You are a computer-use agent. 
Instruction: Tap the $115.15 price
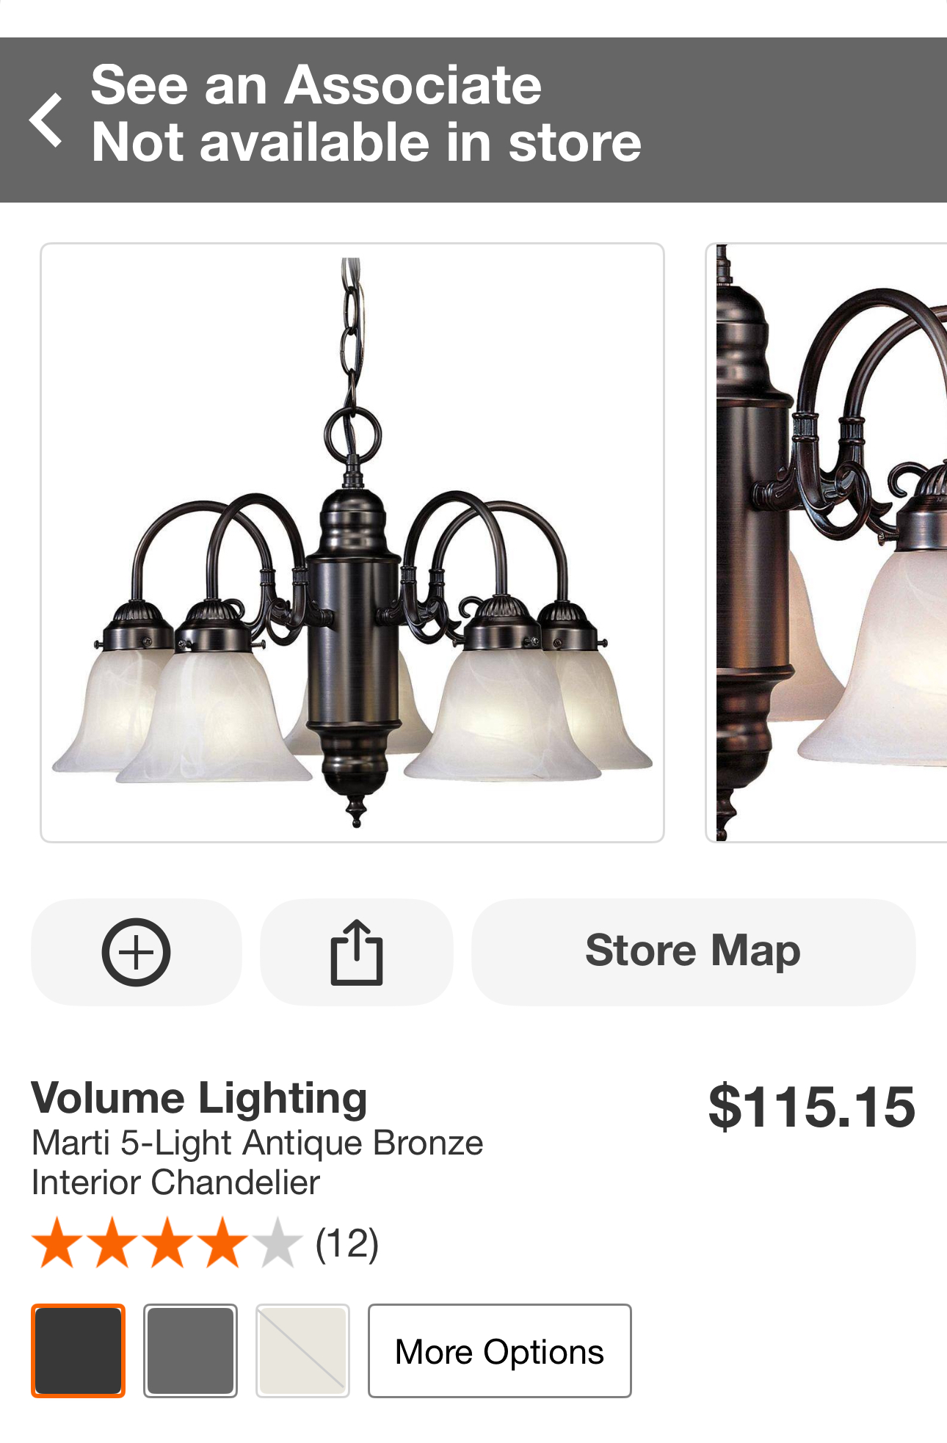[x=812, y=1106]
